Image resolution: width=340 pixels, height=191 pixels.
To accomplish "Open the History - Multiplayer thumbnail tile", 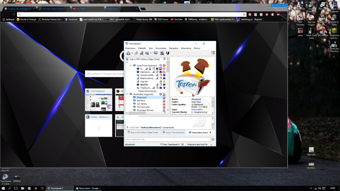I will [x=99, y=126].
